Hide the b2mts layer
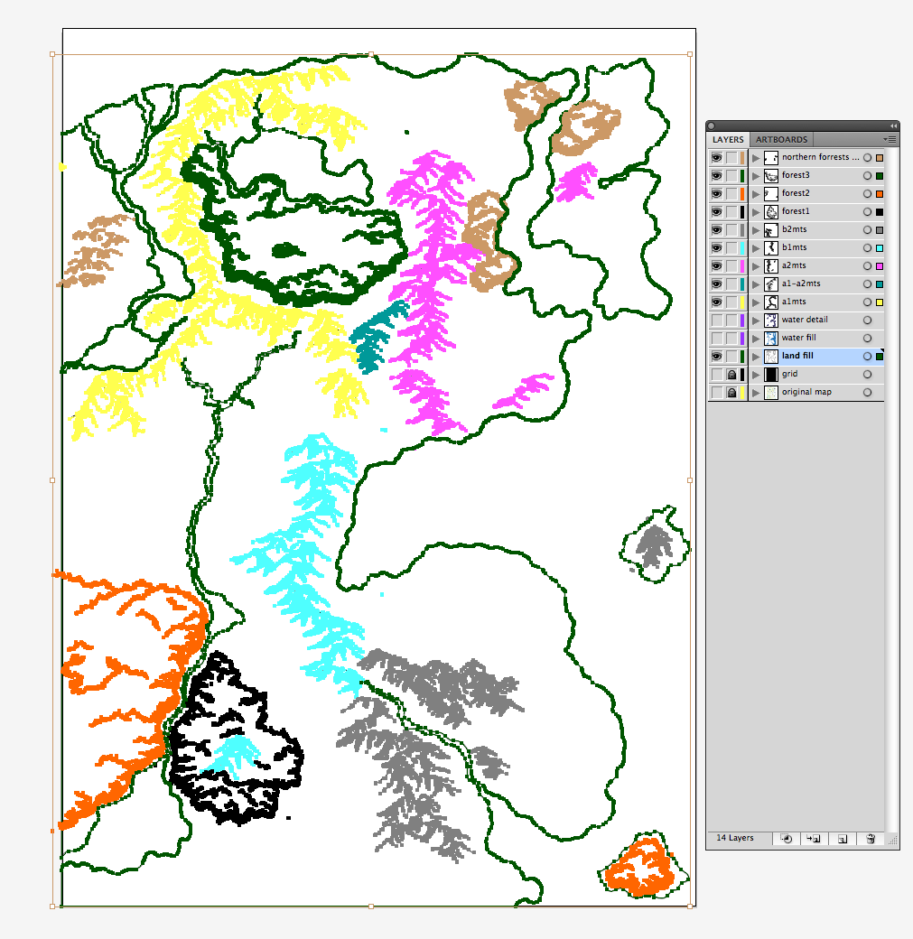This screenshot has height=939, width=913. pyautogui.click(x=716, y=230)
